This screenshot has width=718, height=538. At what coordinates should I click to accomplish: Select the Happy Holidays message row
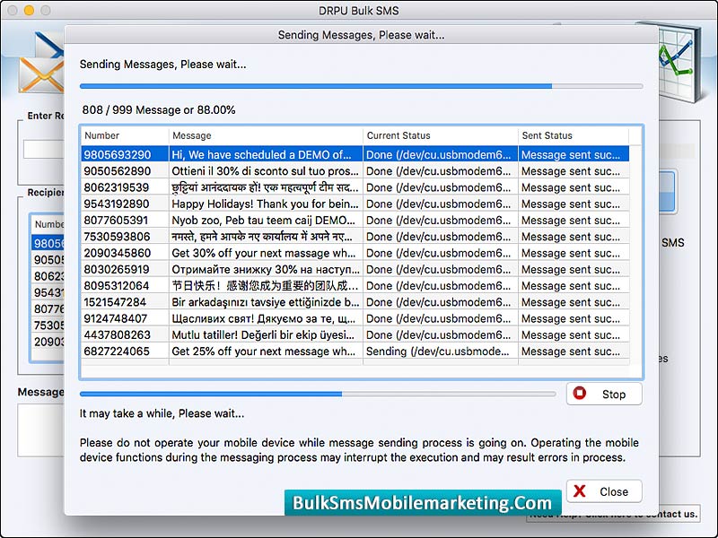coord(266,204)
